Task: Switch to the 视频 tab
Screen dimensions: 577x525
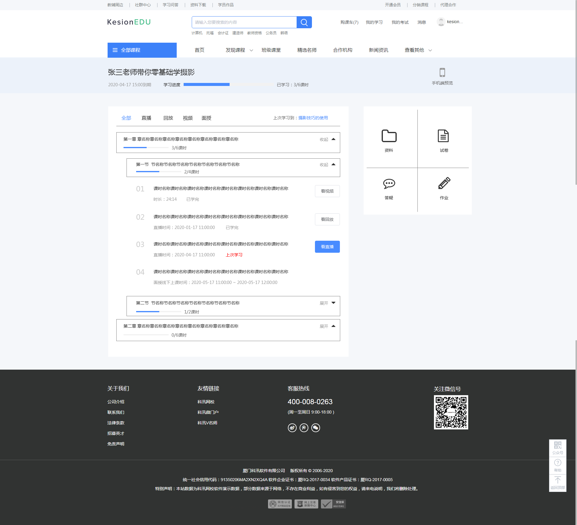Action: click(x=188, y=118)
